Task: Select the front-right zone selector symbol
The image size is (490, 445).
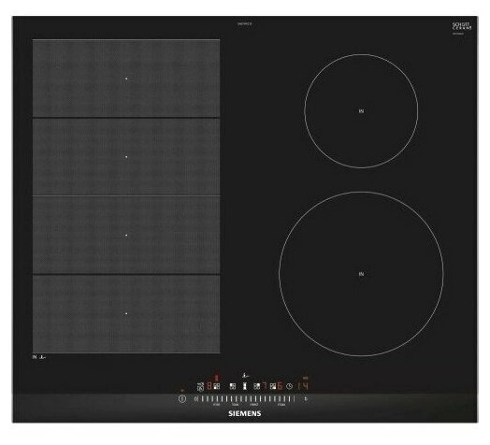Action: point(273,386)
